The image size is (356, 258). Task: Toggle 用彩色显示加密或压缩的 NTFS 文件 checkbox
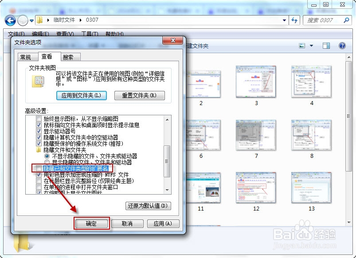point(39,175)
